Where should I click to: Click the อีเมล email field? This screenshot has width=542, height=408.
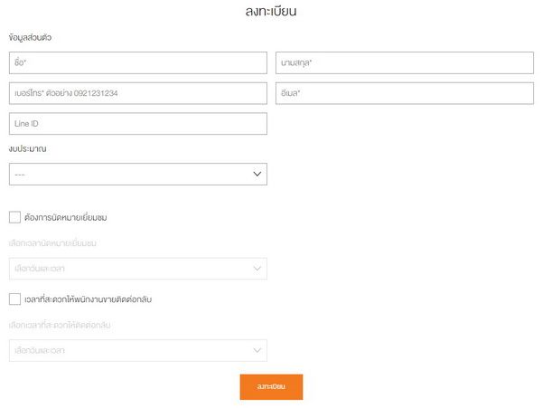coord(403,93)
